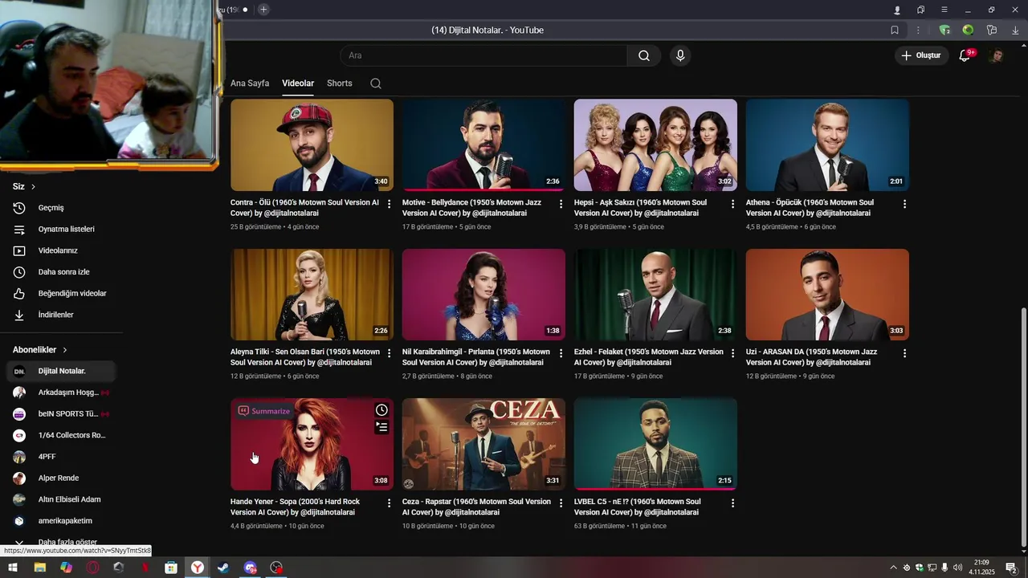Image resolution: width=1028 pixels, height=578 pixels.
Task: Open beIN SPORTS subscription channel
Action: point(61,413)
